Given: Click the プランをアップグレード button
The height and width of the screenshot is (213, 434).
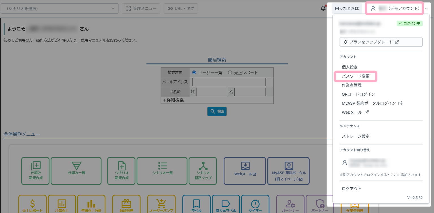Looking at the screenshot, I should (x=381, y=42).
